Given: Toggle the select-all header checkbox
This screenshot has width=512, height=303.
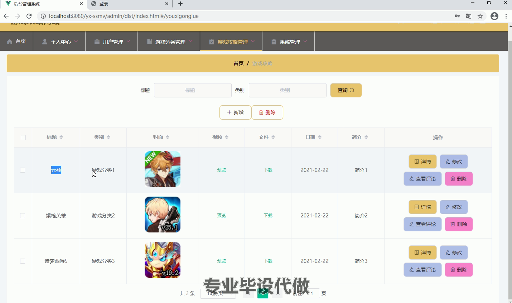Looking at the screenshot, I should pos(23,138).
